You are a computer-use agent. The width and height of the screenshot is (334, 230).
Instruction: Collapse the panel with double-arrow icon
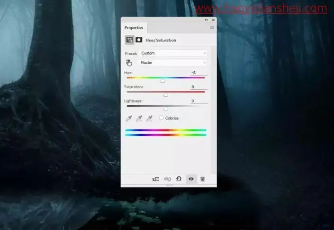(x=206, y=20)
